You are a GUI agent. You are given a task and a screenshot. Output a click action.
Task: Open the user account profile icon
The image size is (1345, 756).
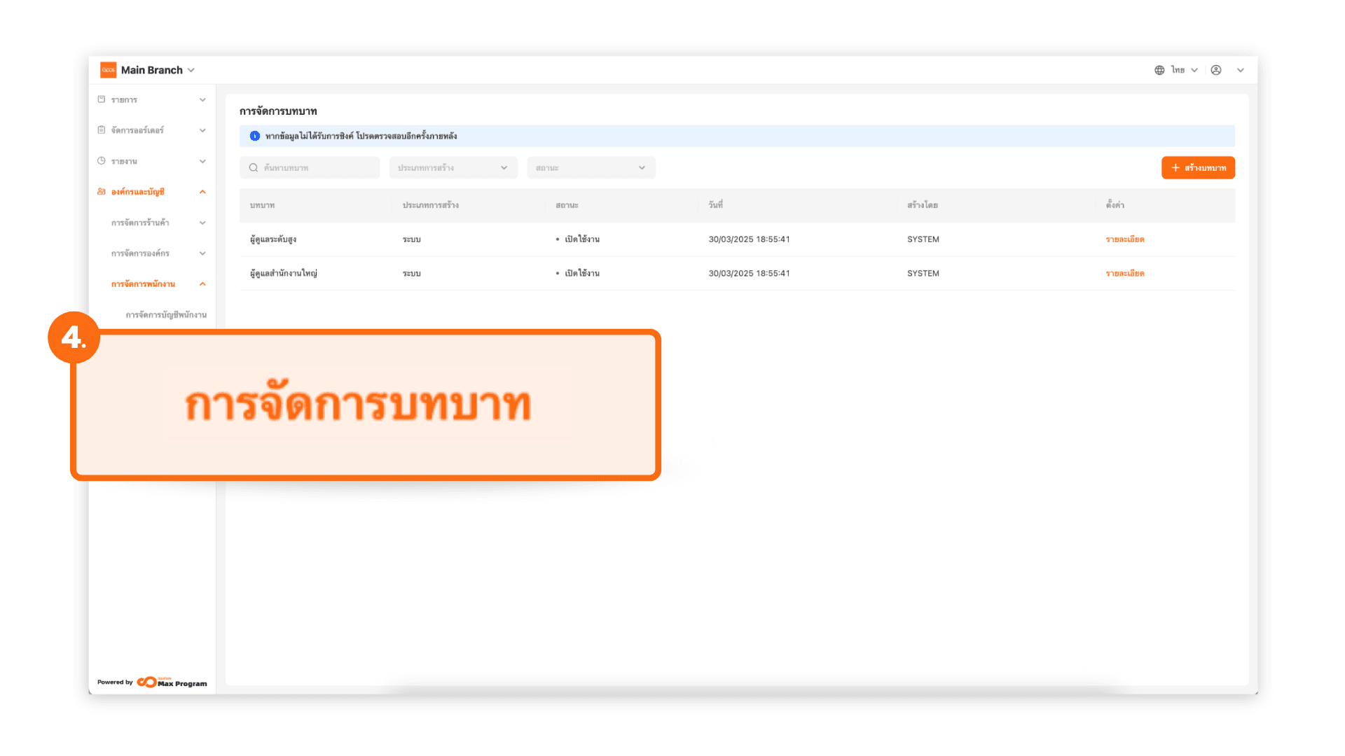(1216, 70)
